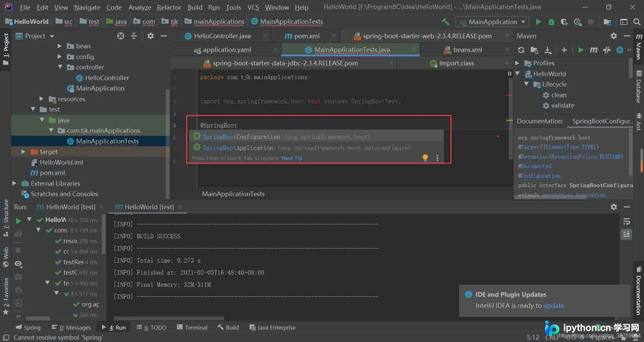Collapse all in Project panel
The width and height of the screenshot is (644, 342).
(133, 36)
